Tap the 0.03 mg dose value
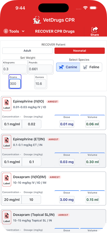The width and height of the screenshot is (107, 233). point(67,162)
